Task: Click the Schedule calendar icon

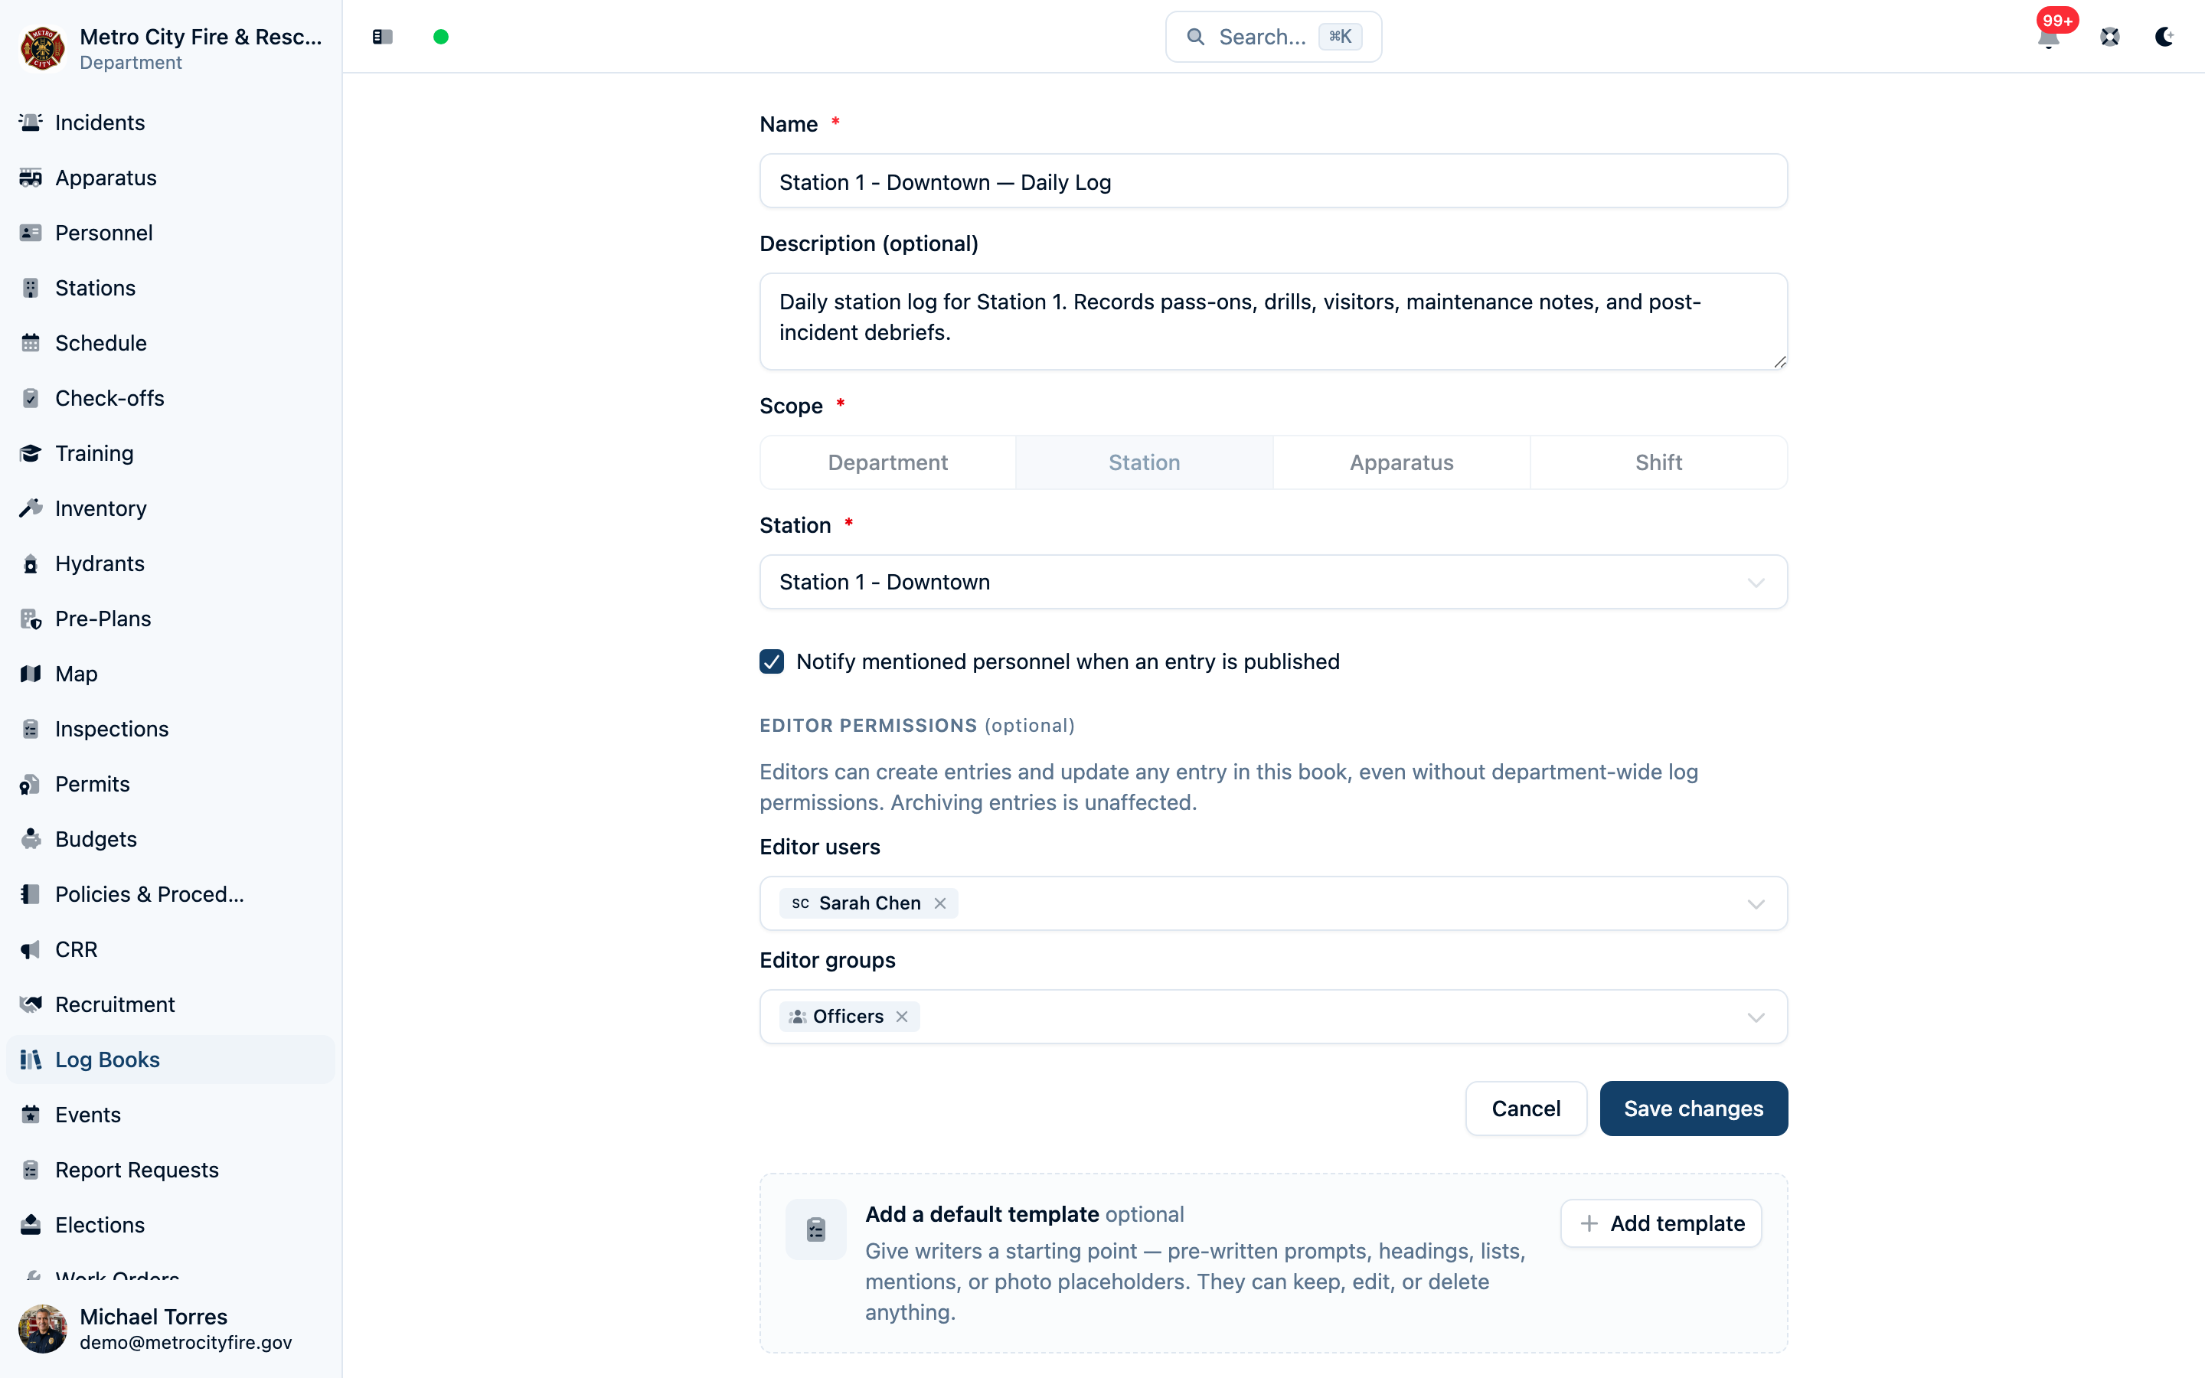Action: 31,343
